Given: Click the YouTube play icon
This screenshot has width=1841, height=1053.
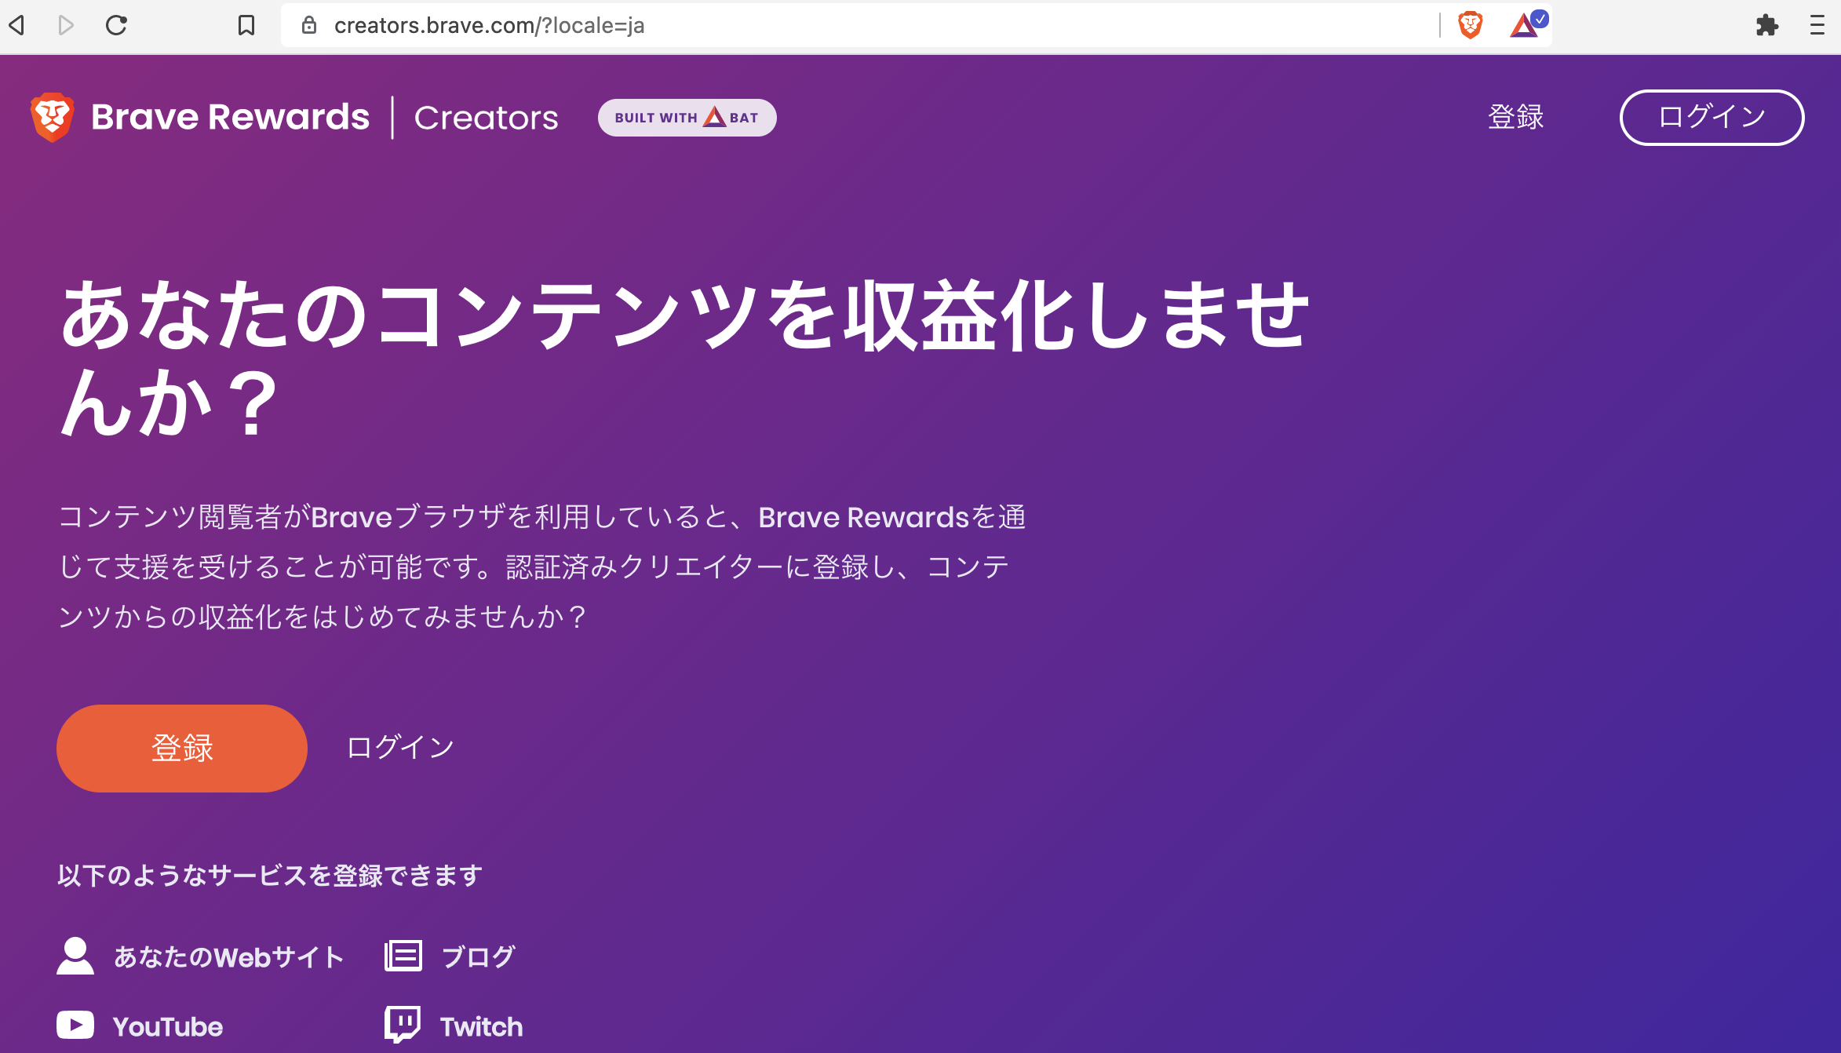Looking at the screenshot, I should pos(75,1025).
